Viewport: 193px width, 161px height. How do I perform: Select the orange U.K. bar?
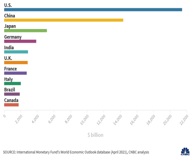click(x=16, y=62)
